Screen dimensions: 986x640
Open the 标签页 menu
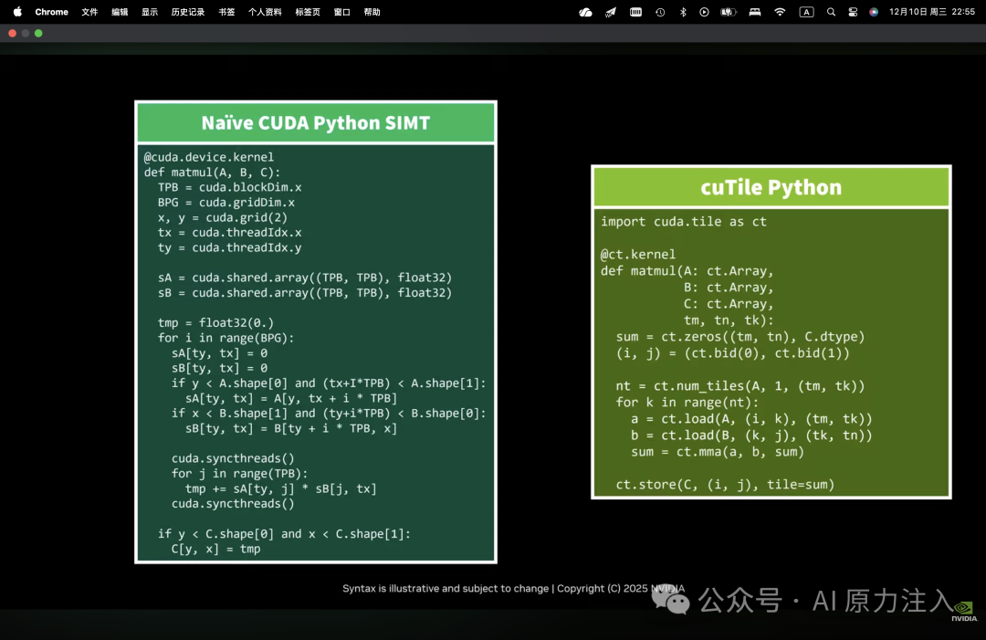click(x=308, y=12)
